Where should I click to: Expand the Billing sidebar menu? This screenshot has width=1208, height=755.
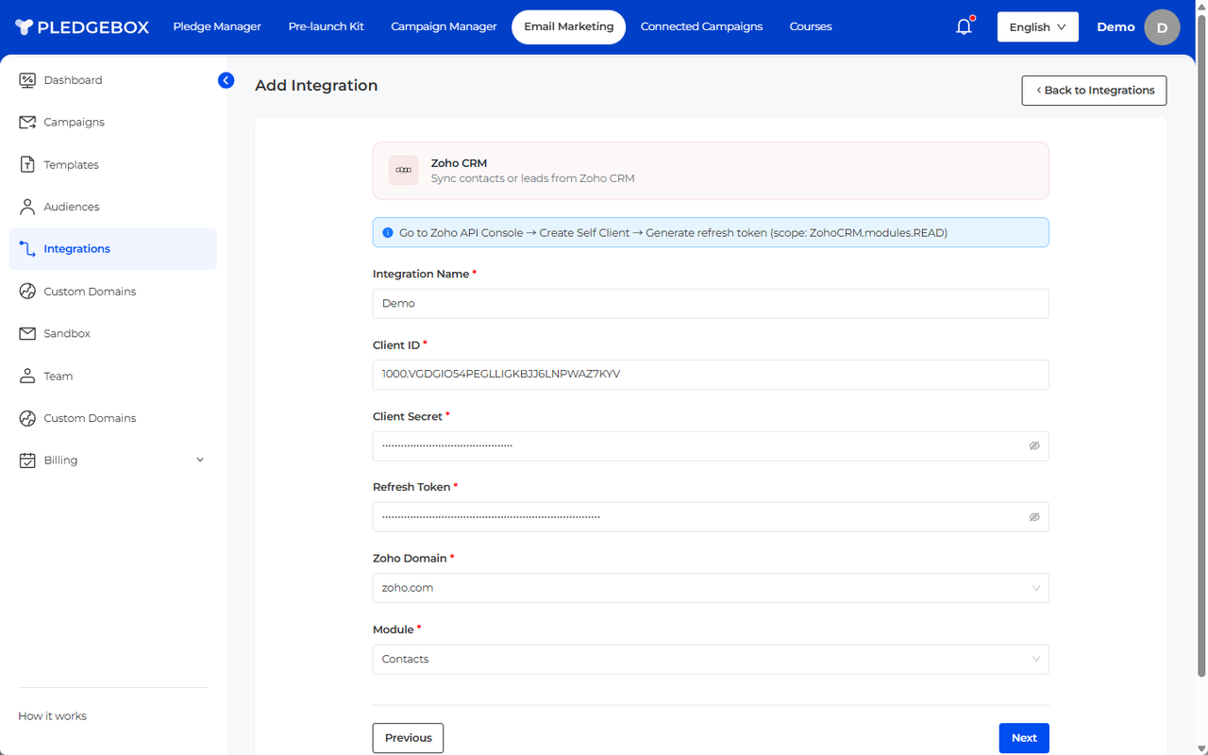[x=199, y=461]
